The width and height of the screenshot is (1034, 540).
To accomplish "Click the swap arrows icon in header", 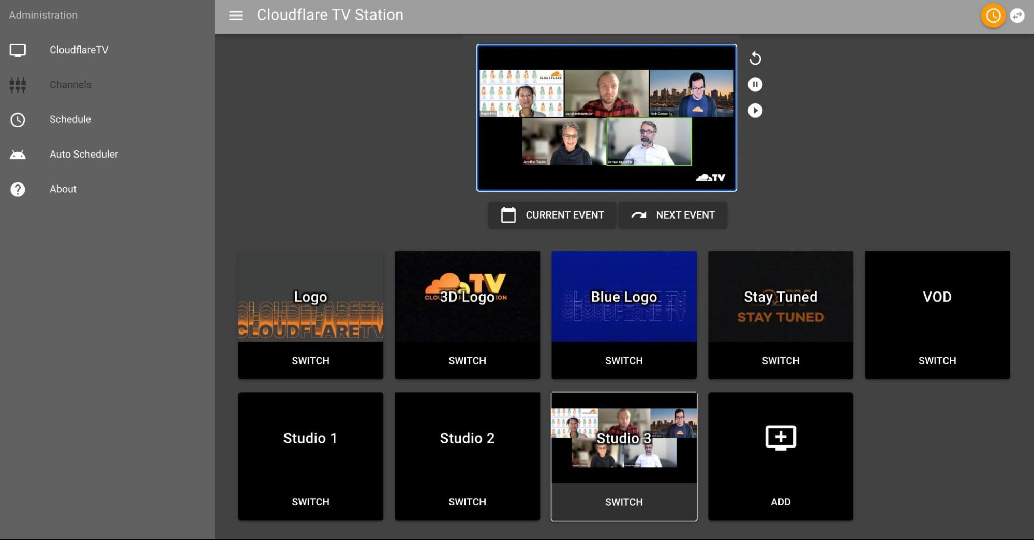I will [1017, 16].
